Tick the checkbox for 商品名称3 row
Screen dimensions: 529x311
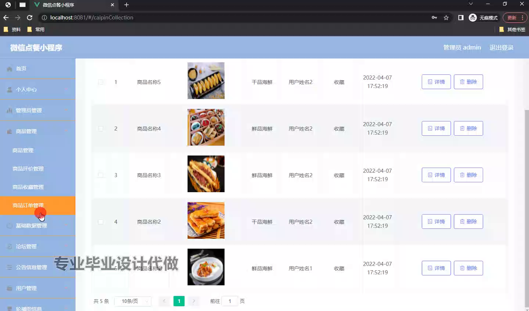tap(101, 175)
